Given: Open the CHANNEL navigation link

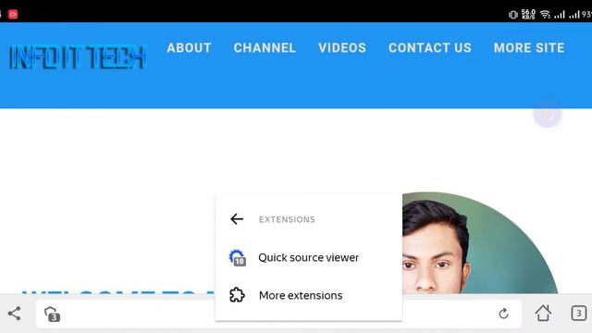Looking at the screenshot, I should point(265,48).
